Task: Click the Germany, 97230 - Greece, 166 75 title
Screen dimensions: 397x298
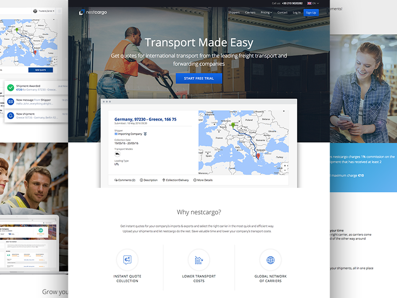Action: (145, 119)
